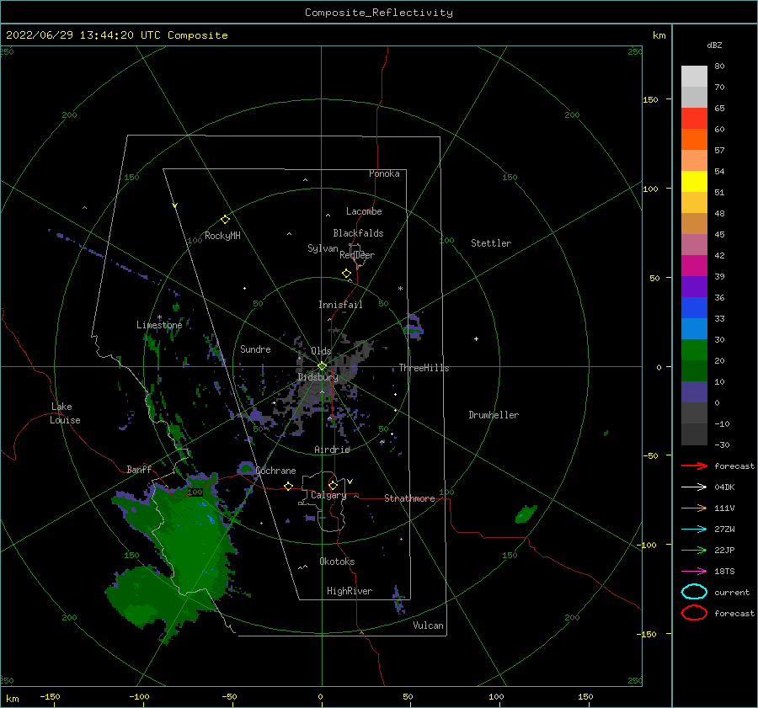Pick the lightest gray swatch at scale top
Screen dimensions: 758x708
694,77
